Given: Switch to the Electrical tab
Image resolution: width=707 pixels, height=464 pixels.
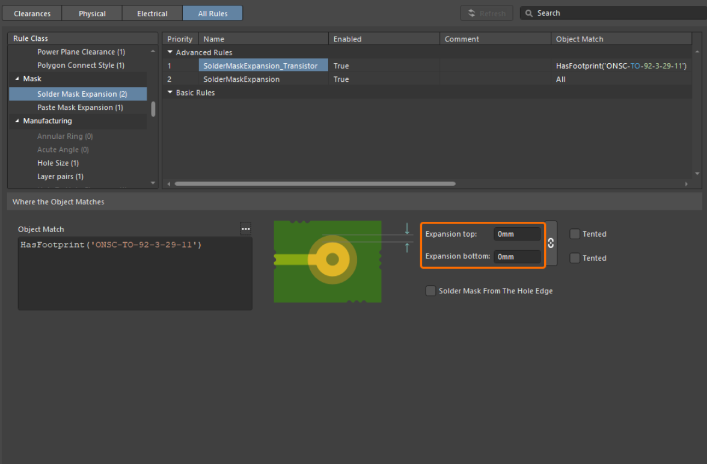Looking at the screenshot, I should 152,13.
